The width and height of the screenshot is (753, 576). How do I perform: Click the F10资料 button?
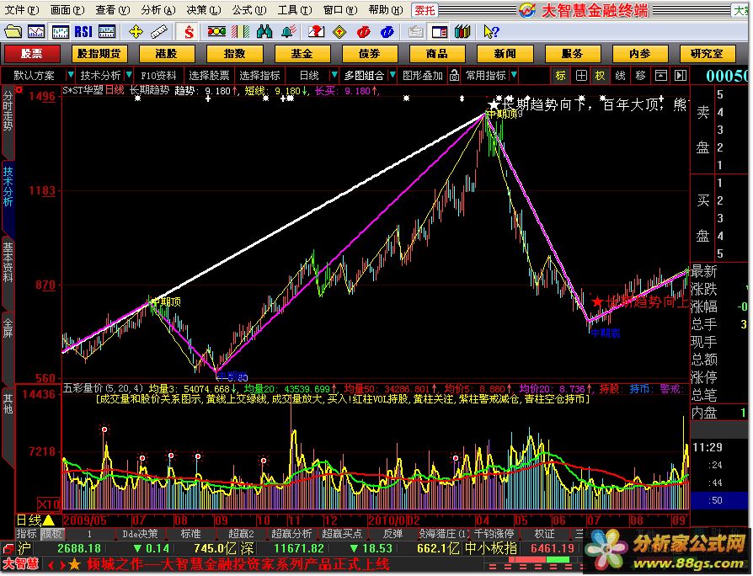[159, 75]
